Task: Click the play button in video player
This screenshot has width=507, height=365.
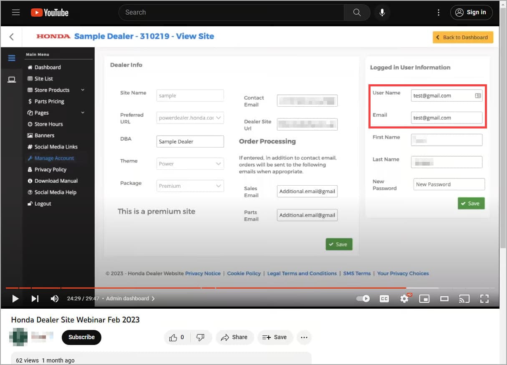Action: pyautogui.click(x=15, y=299)
